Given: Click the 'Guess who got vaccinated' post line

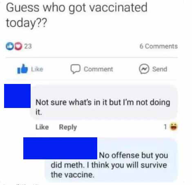Looking at the screenshot, I should tap(77, 8).
